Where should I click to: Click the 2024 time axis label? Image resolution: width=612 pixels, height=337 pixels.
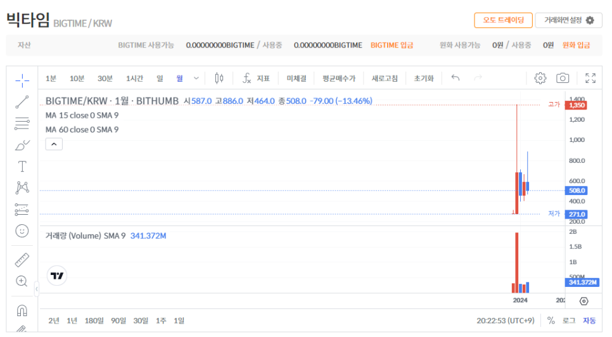click(520, 300)
